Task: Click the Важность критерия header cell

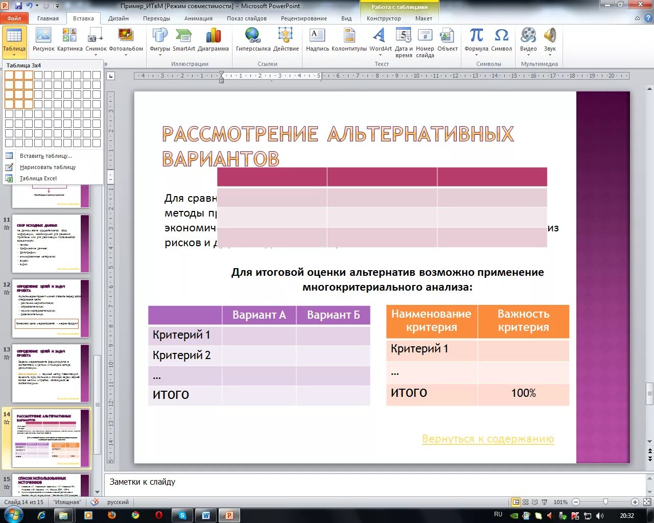Action: [x=523, y=321]
